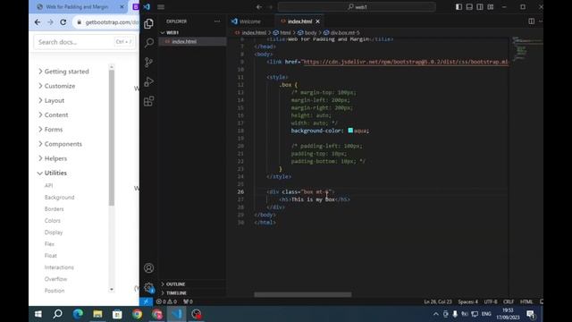Close the index.html editor tab
572x322 pixels.
coord(318,21)
